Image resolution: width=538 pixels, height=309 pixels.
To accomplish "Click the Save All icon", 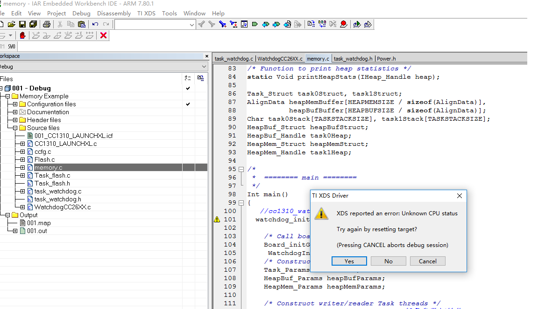I will click(x=33, y=24).
